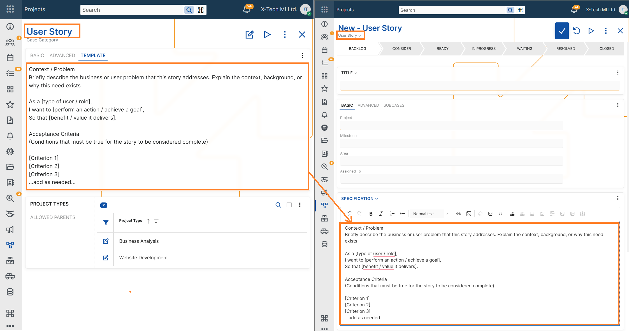629x331 pixels.
Task: Insert a table in the Specification editor
Action: pos(512,214)
